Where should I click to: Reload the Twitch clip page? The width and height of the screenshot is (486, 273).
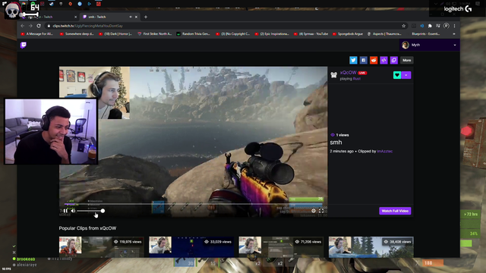point(39,26)
